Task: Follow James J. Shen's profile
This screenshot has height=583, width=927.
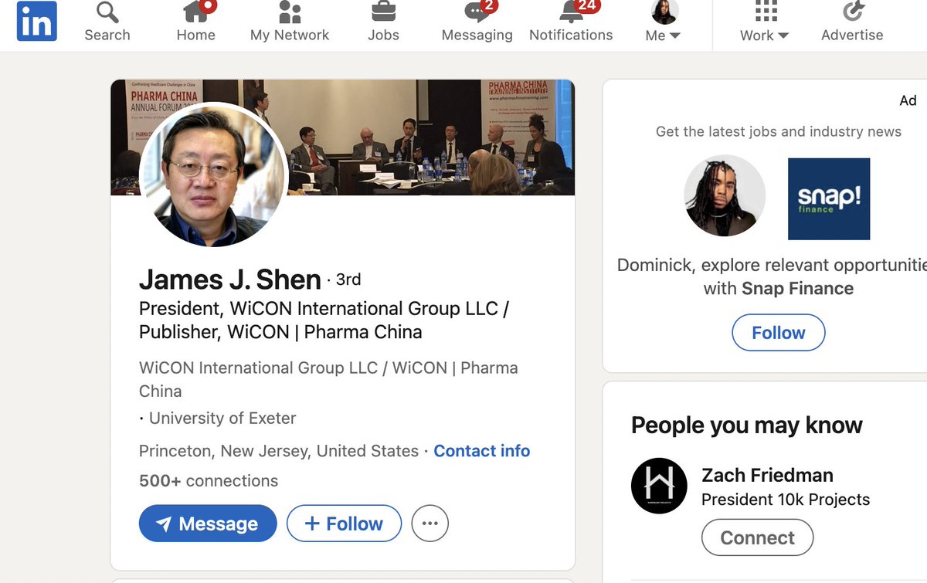Action: pos(344,524)
